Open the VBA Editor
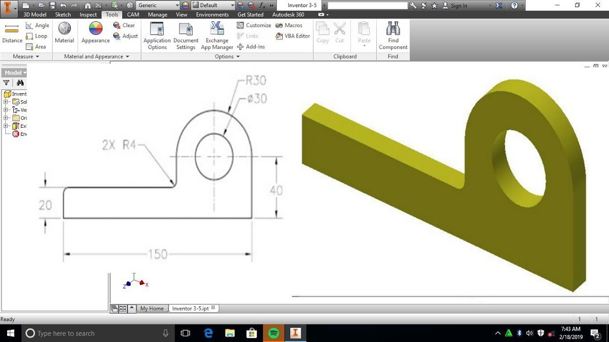This screenshot has height=342, width=609. point(293,36)
